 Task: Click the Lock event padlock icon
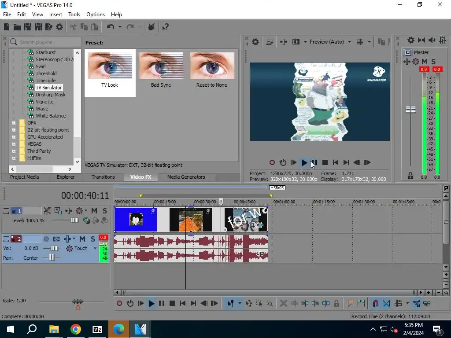[336, 304]
